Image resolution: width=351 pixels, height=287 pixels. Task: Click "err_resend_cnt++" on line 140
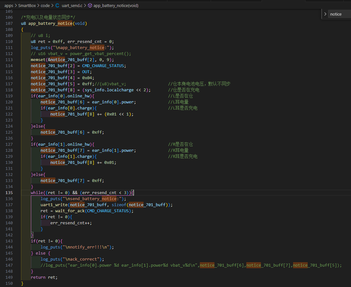[70, 223]
